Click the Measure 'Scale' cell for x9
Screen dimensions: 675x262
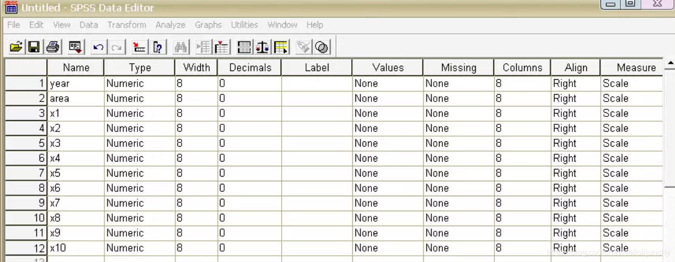pos(632,233)
